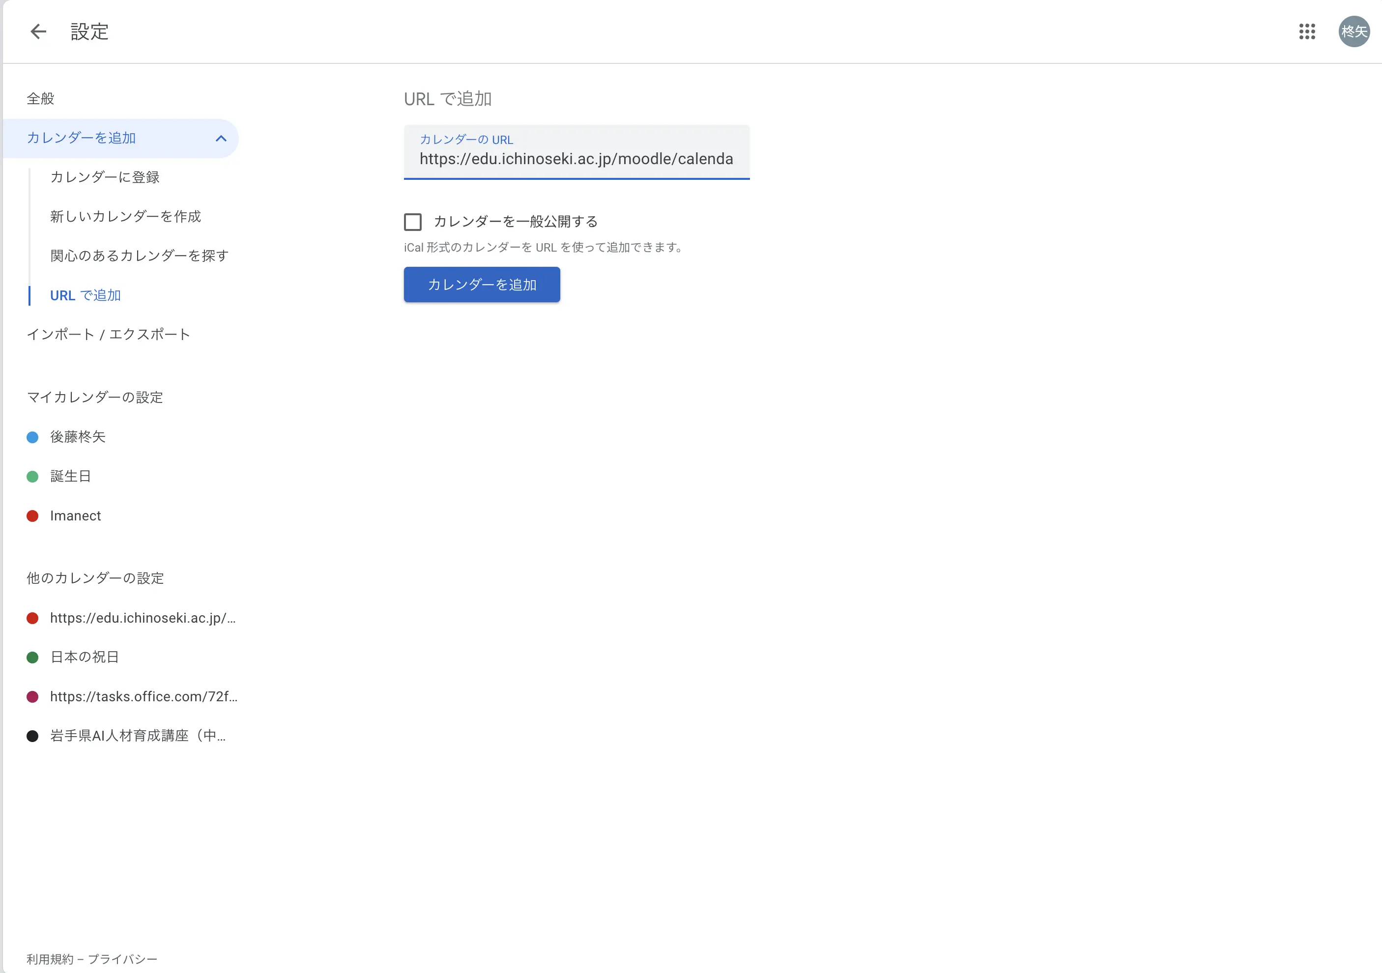This screenshot has height=973, width=1382.
Task: Open settings for 後藤柊矢 calendar
Action: pyautogui.click(x=78, y=437)
